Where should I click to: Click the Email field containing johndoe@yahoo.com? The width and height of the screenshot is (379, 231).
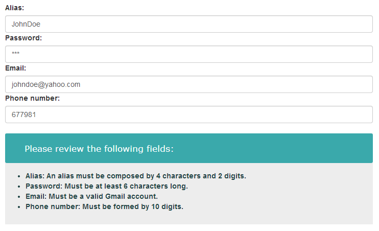pyautogui.click(x=188, y=84)
